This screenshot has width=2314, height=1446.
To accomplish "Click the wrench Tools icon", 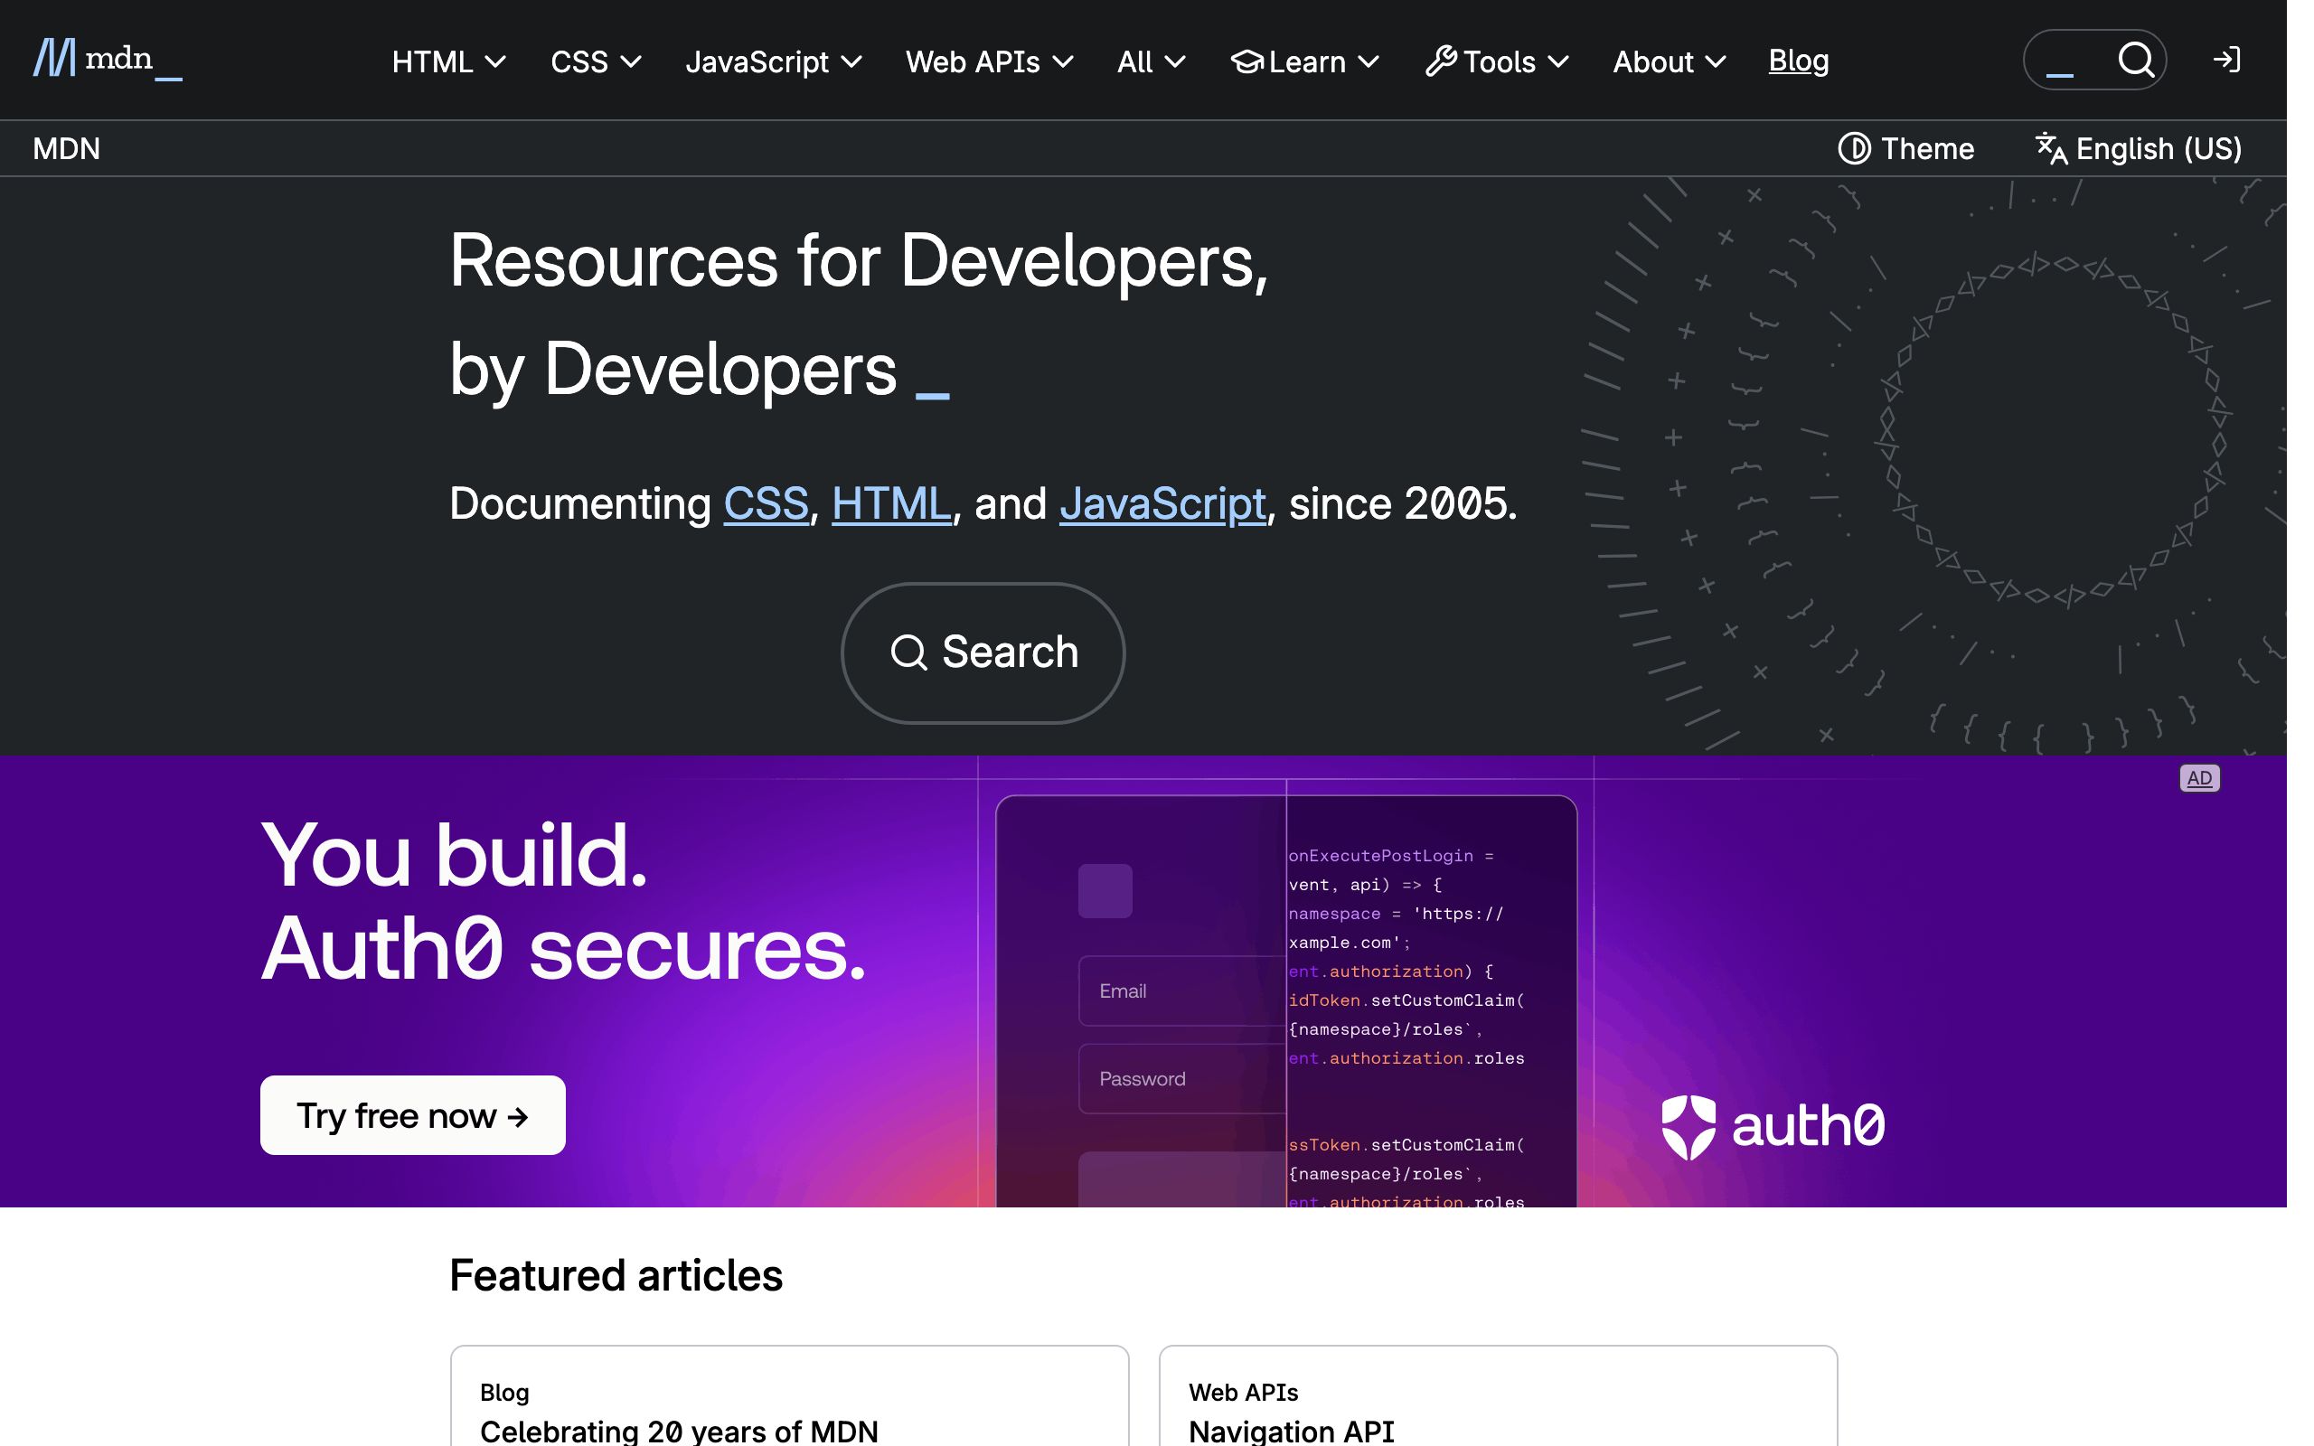I will pos(1441,61).
